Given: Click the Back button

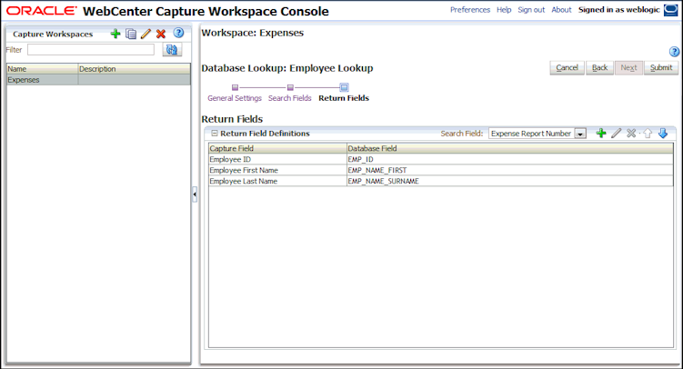Looking at the screenshot, I should pos(600,68).
